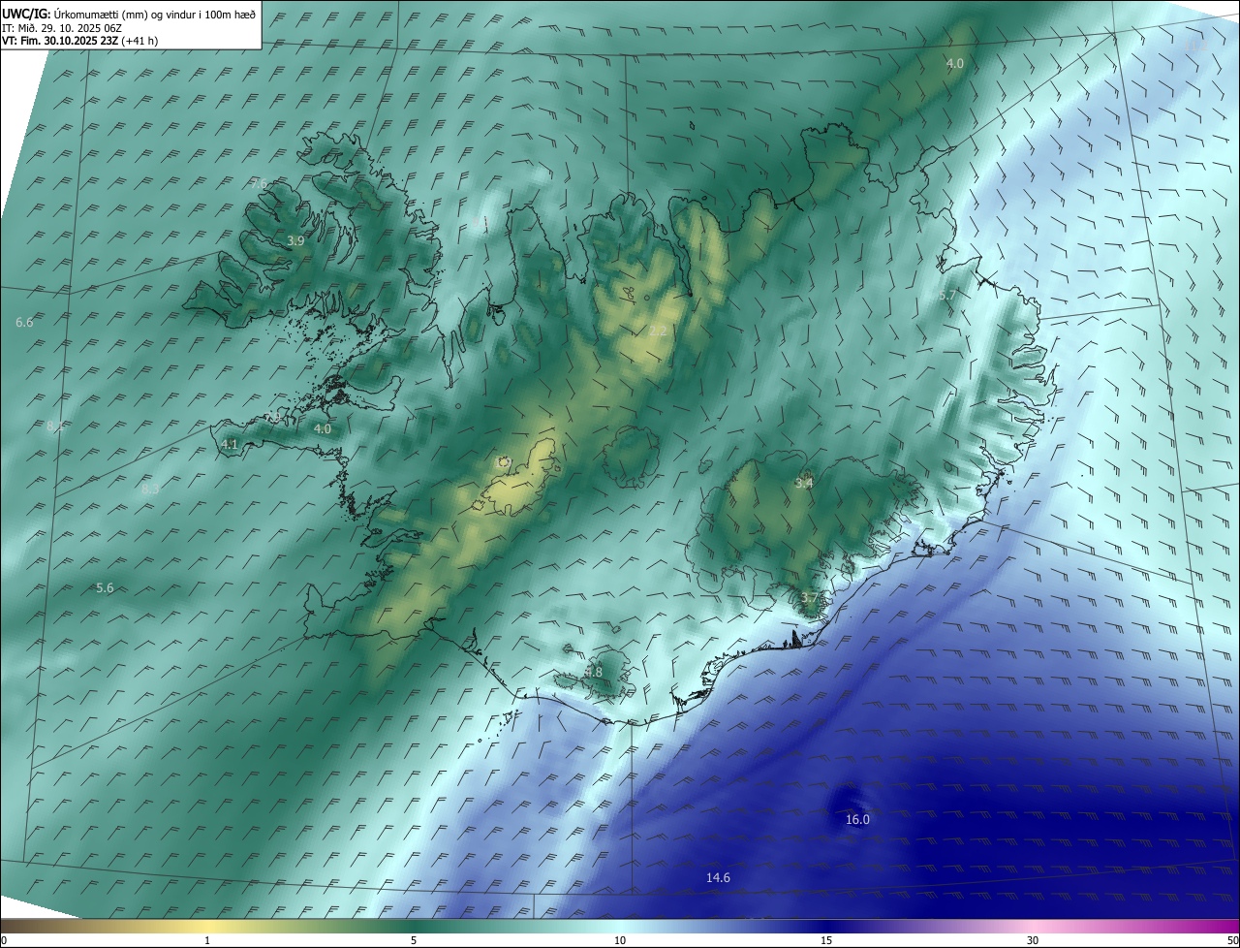Click the 3.9 value label in the Westfjords
Screen dimensions: 1240x948
point(296,240)
